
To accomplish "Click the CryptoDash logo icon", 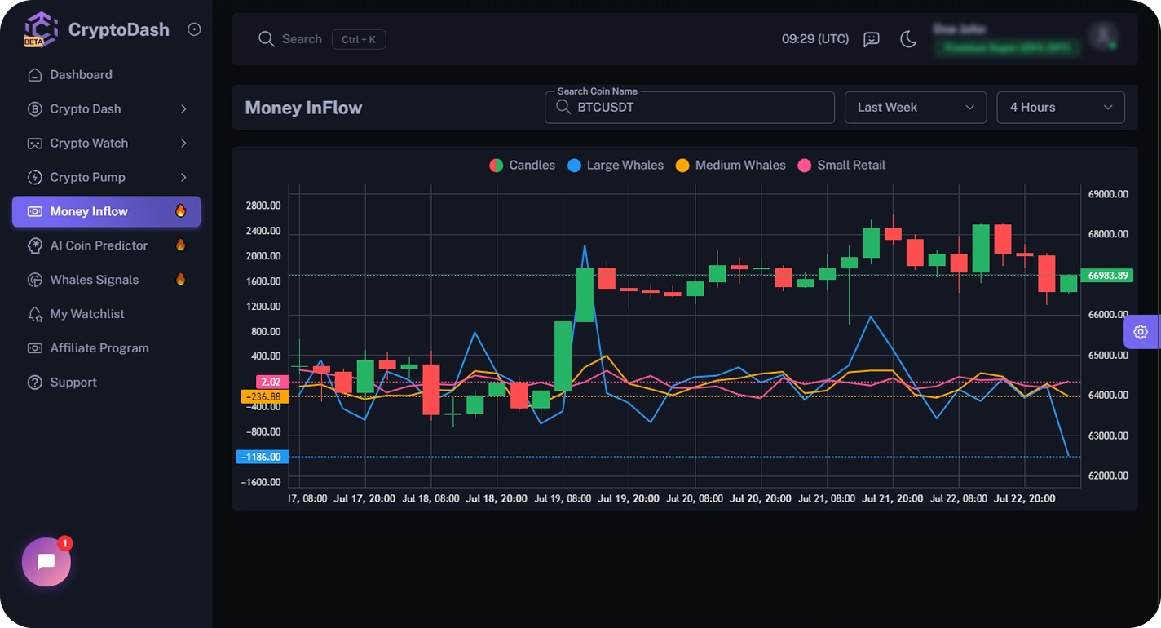I will (x=41, y=29).
